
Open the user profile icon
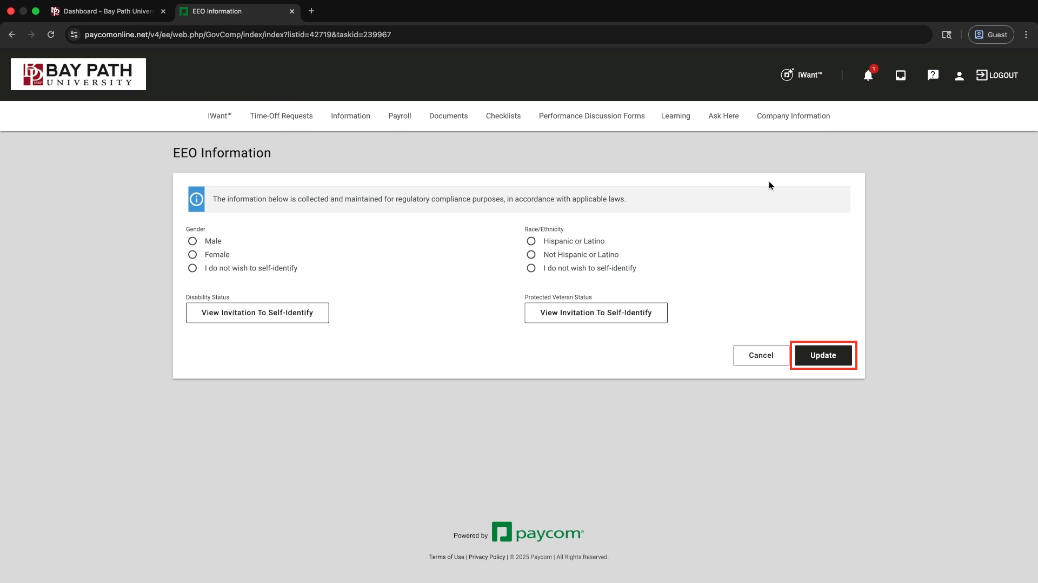(959, 76)
